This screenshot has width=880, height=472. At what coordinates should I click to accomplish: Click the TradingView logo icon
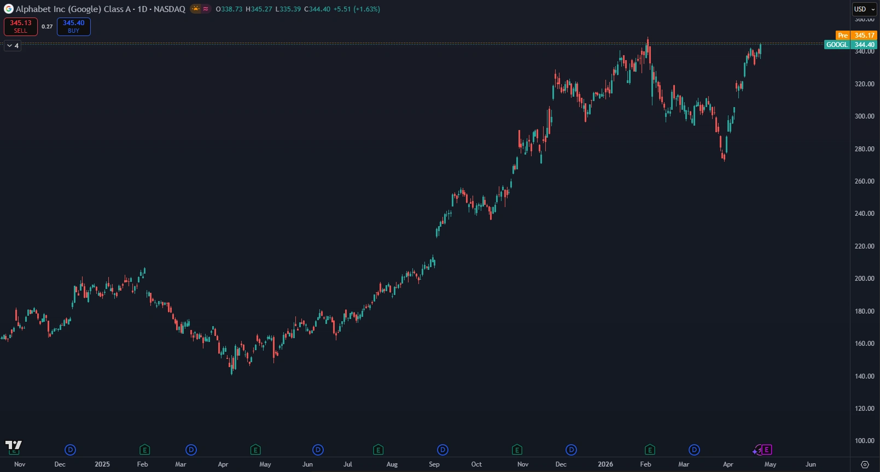13,445
